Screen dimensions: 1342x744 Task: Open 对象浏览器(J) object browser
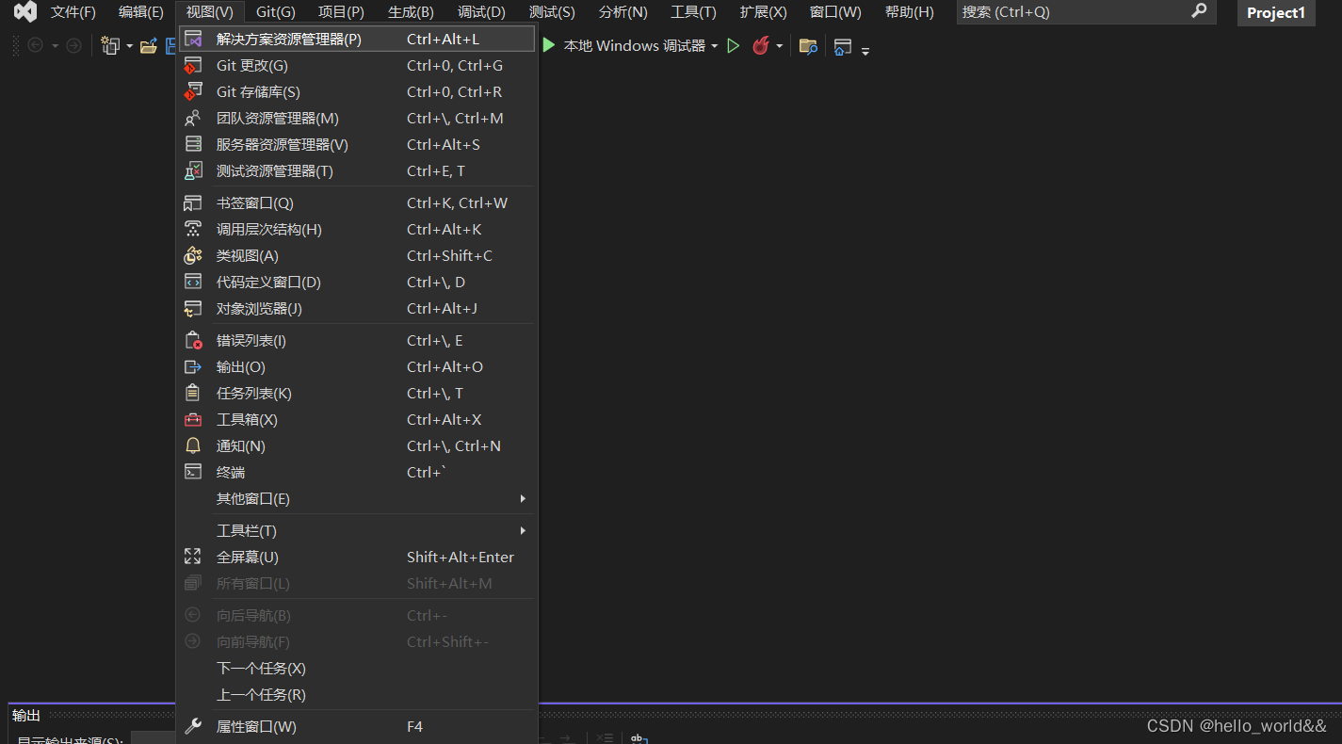coord(357,308)
